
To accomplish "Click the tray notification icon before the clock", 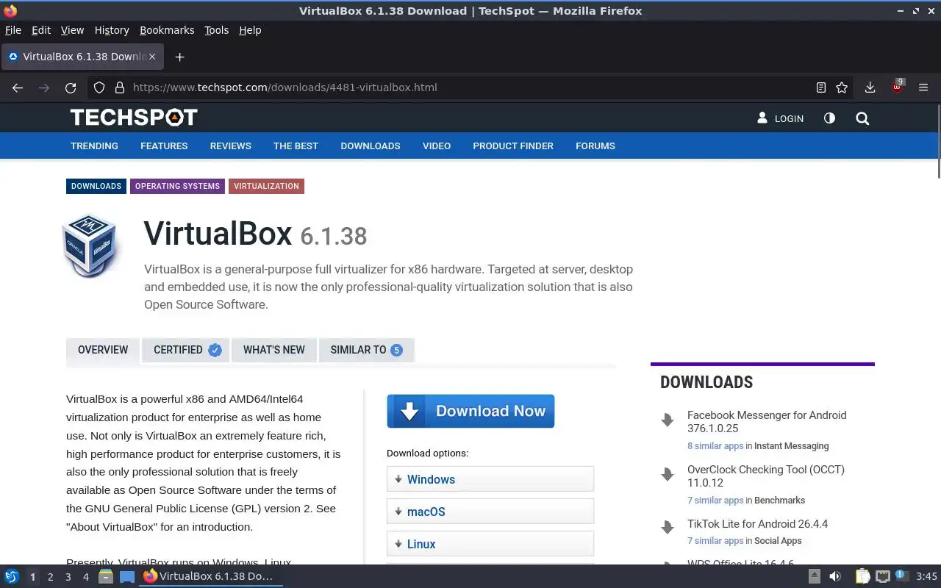I will (901, 576).
